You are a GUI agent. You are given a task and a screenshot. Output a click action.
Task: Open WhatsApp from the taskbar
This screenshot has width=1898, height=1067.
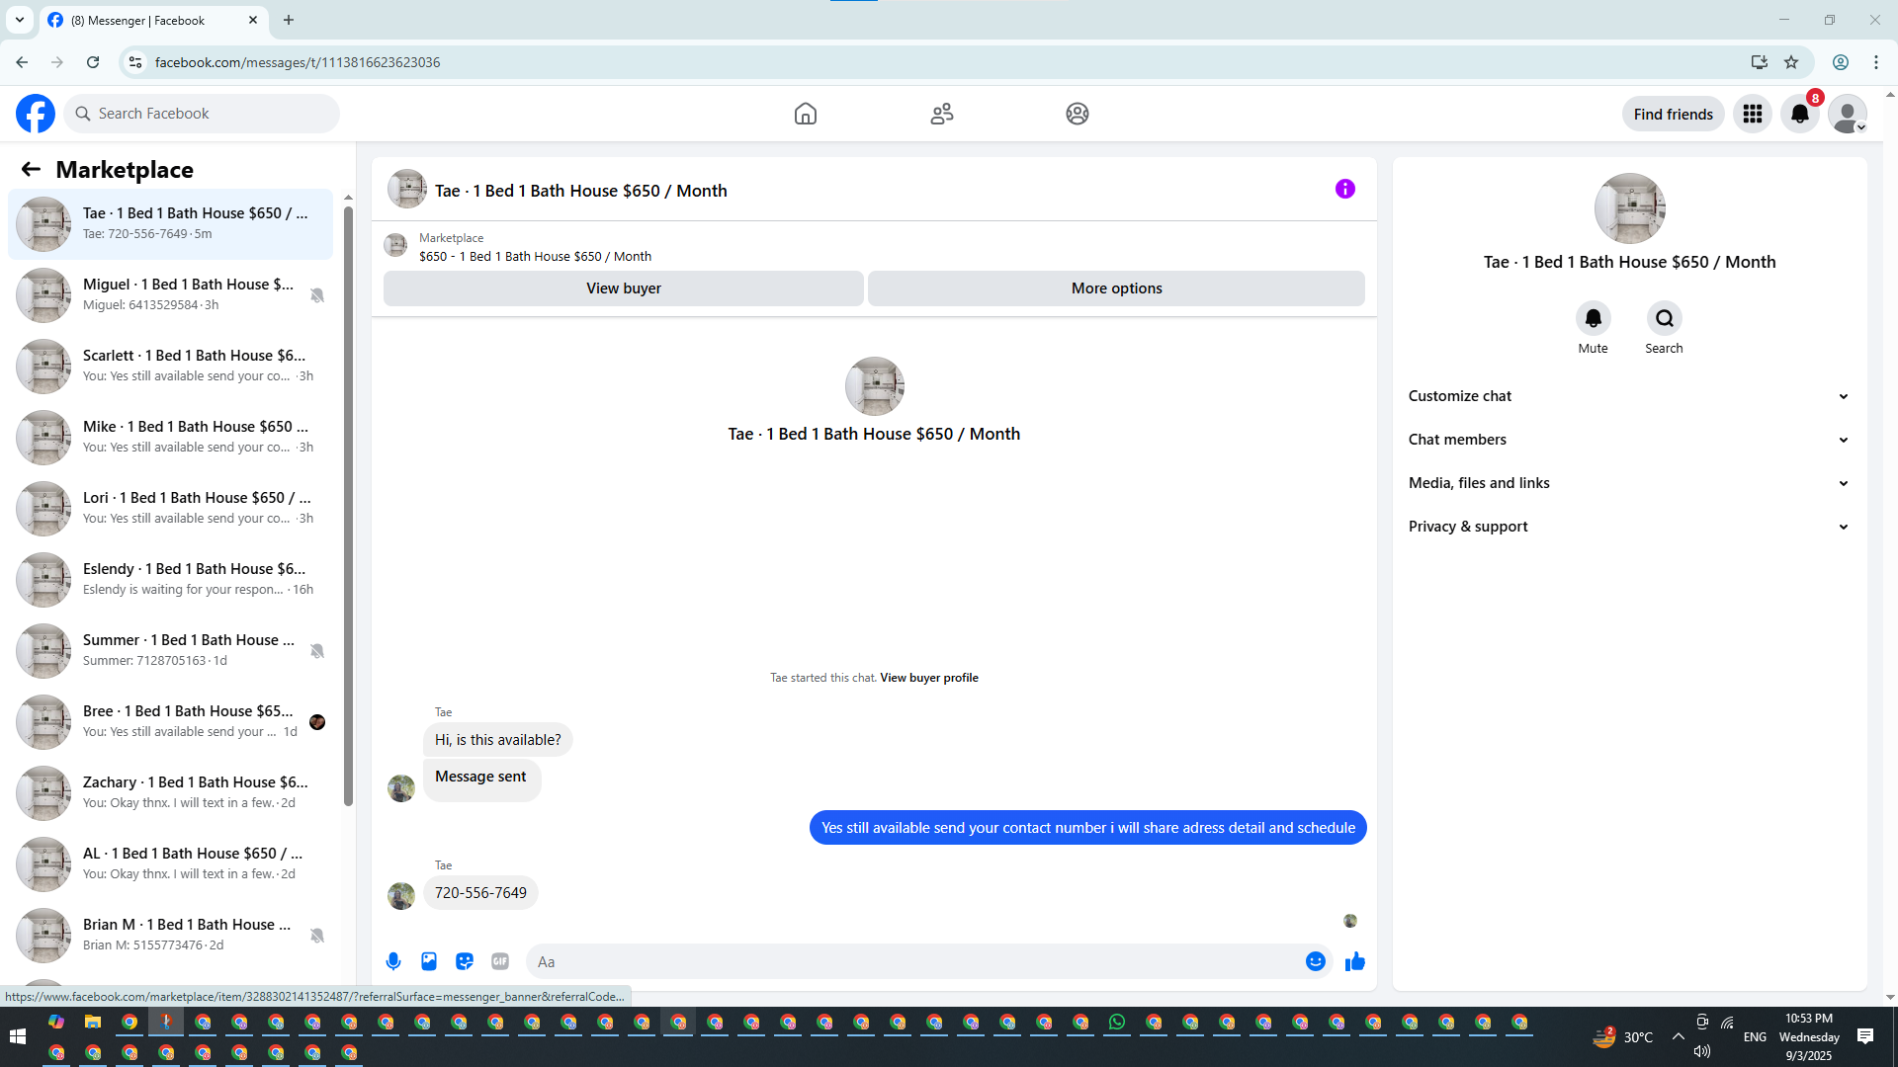tap(1117, 1023)
